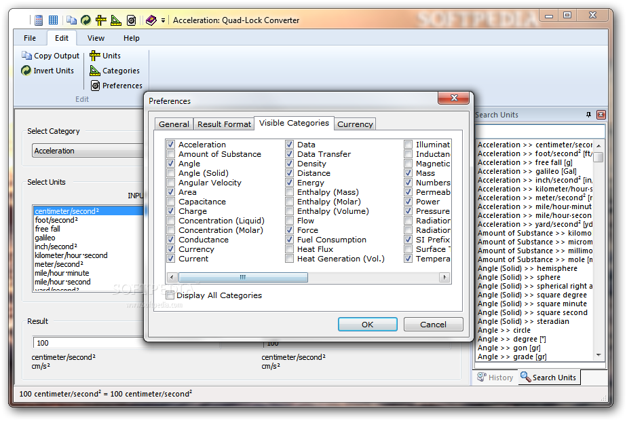This screenshot has width=627, height=421.
Task: Click the search results scroll down arrow
Action: [x=598, y=355]
